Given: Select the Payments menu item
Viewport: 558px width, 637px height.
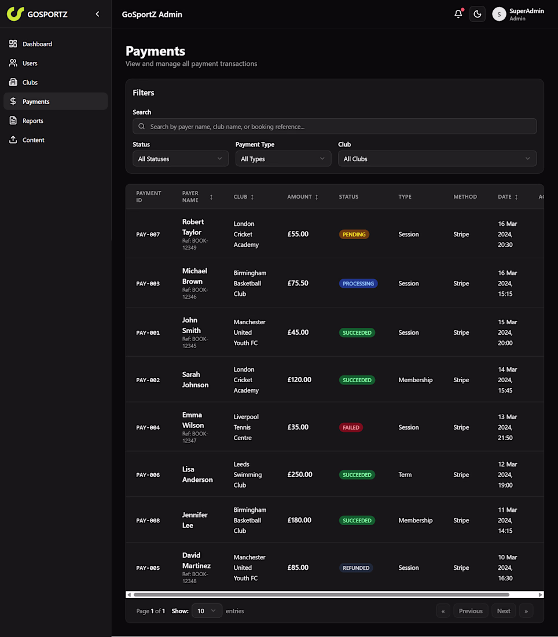Looking at the screenshot, I should 56,101.
